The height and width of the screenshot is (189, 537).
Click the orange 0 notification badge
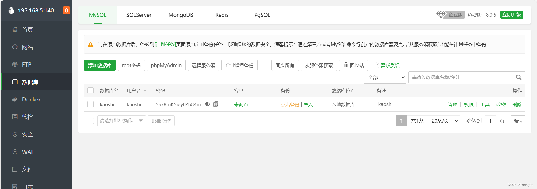point(67,10)
